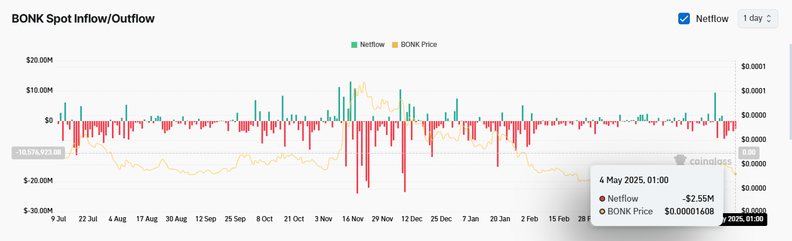Click the BONK Spot Inflow/Outflow title

[83, 19]
